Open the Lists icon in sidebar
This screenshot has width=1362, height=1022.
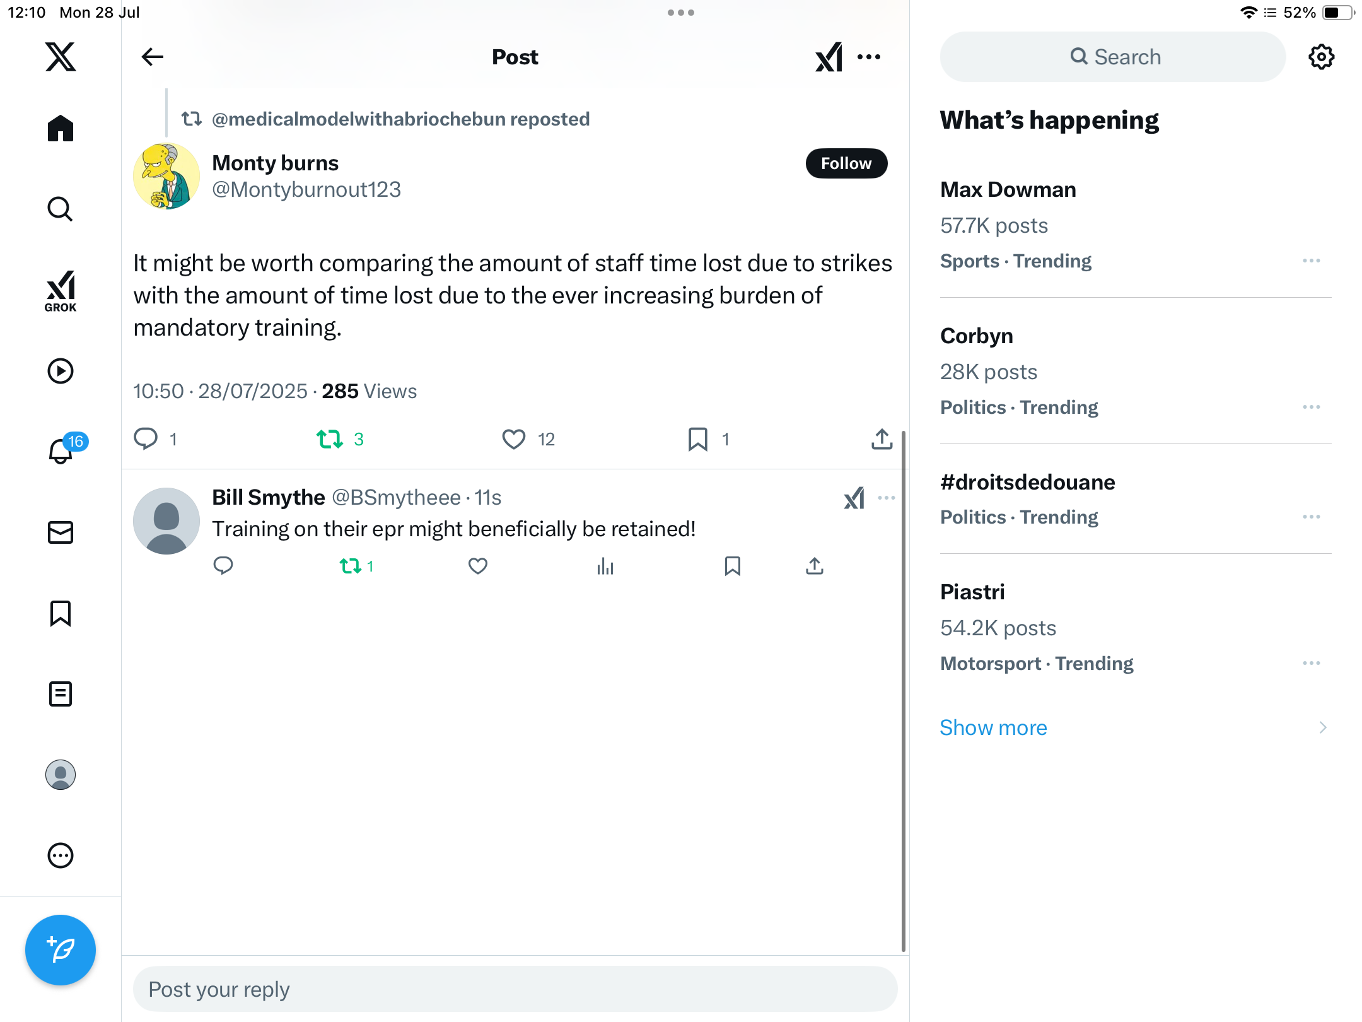pyautogui.click(x=61, y=694)
